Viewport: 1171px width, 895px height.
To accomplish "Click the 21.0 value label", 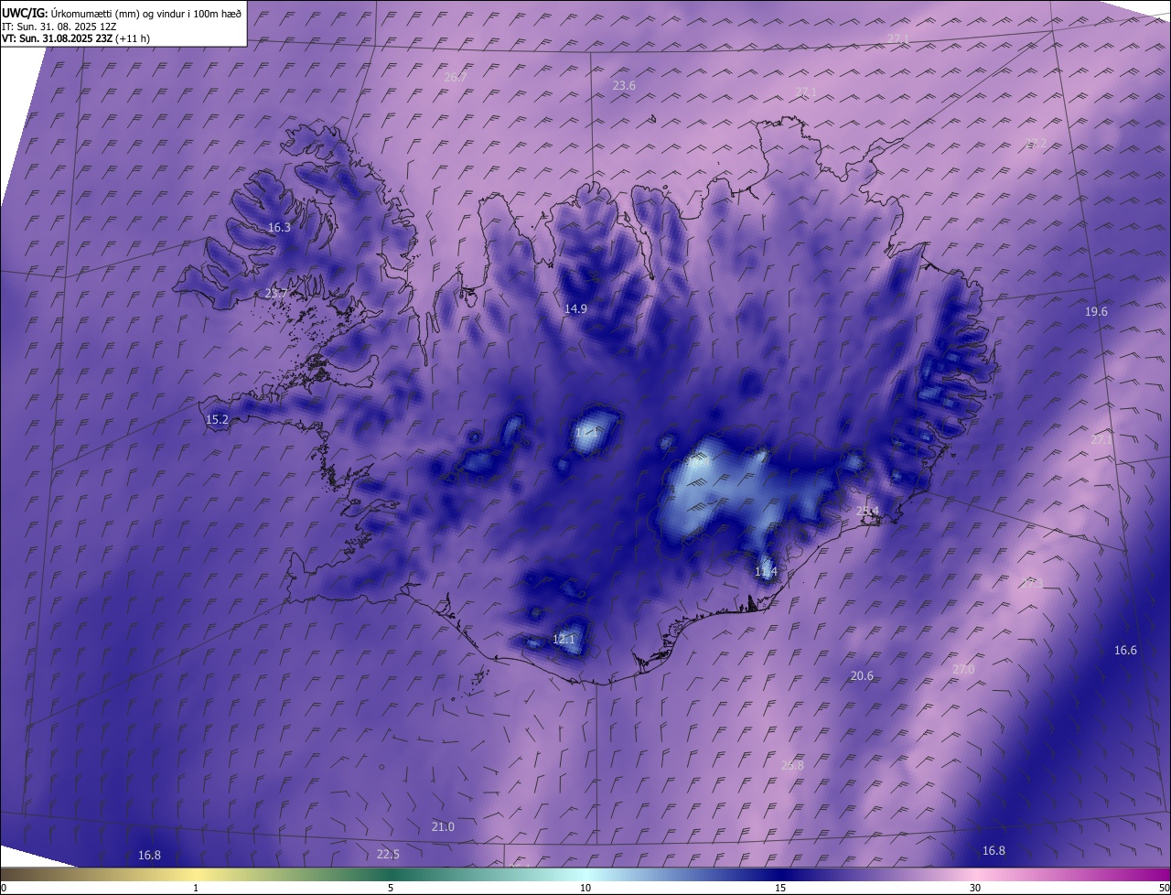I will point(443,827).
